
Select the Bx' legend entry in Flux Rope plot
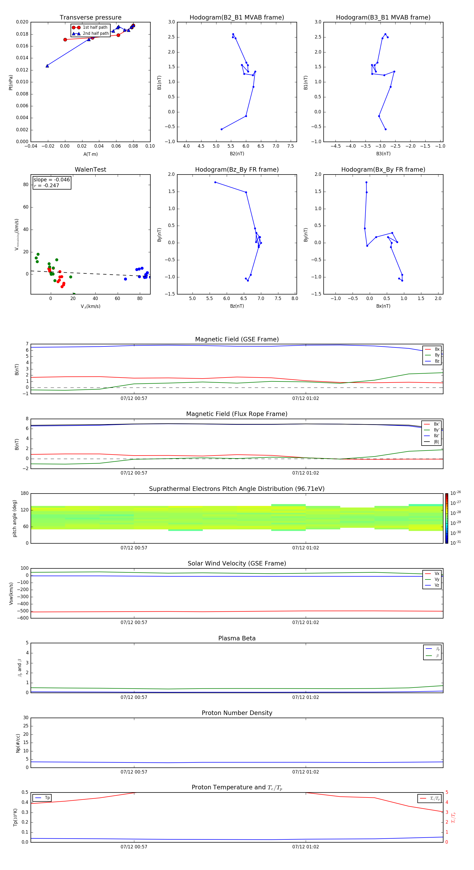tap(432, 424)
